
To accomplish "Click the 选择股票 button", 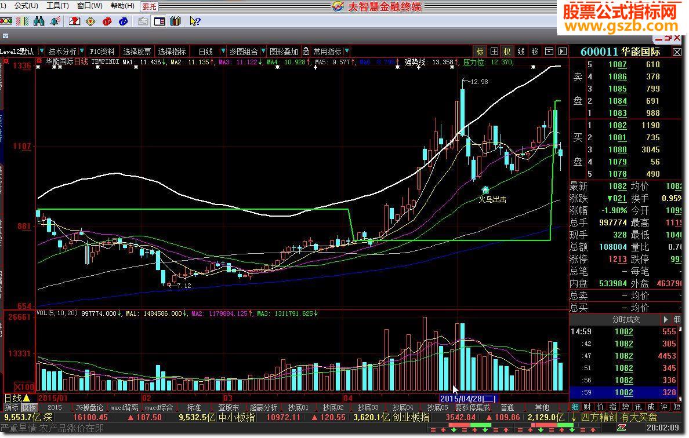I will pos(137,52).
